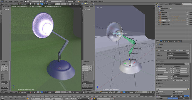Click the output path field
This screenshot has width=192, height=100.
(172, 89)
